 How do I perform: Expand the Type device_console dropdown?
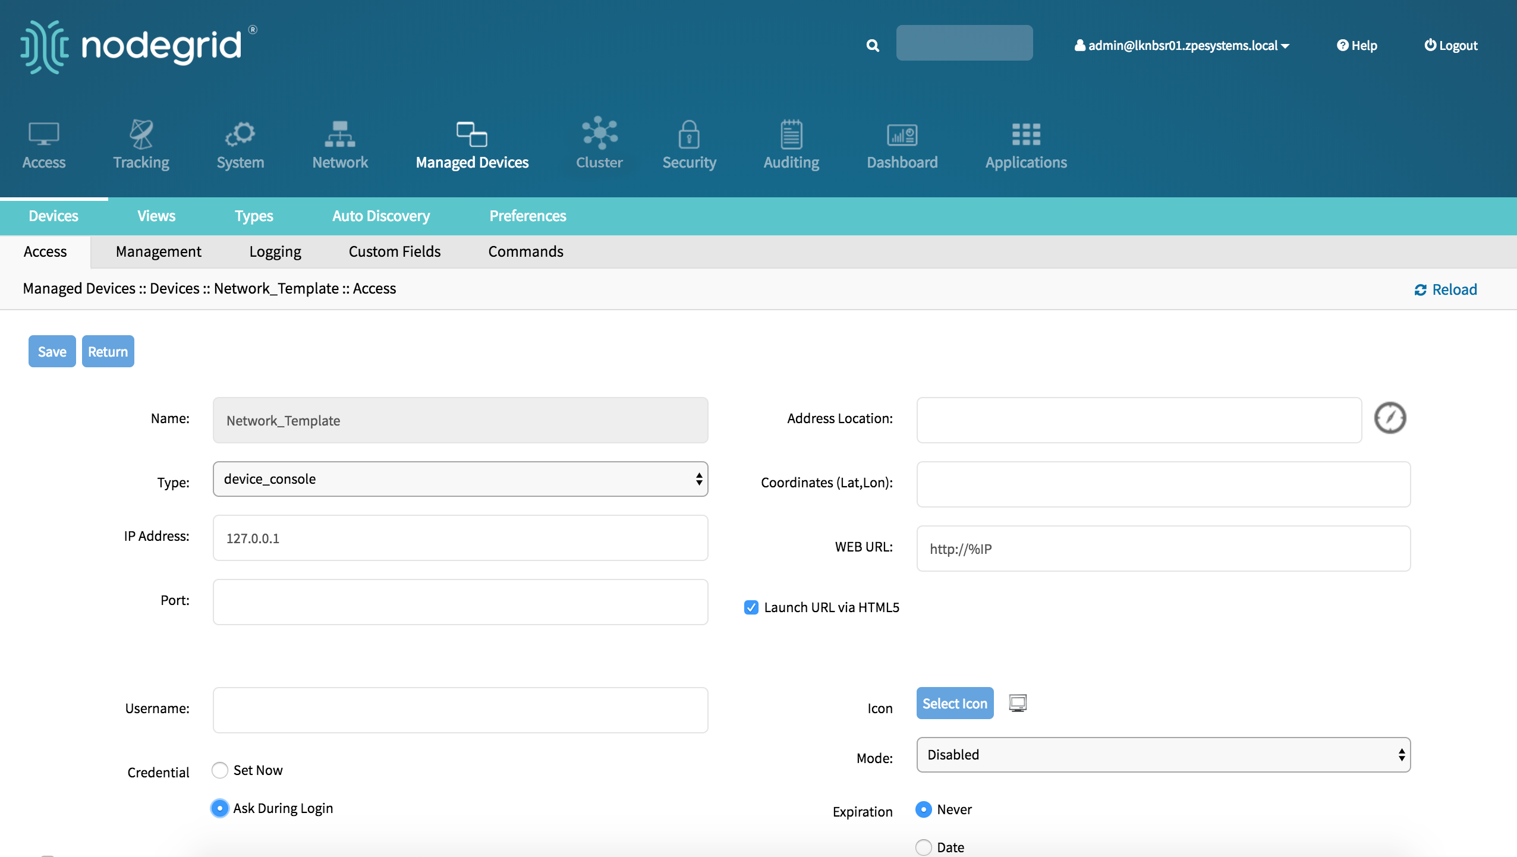click(461, 479)
